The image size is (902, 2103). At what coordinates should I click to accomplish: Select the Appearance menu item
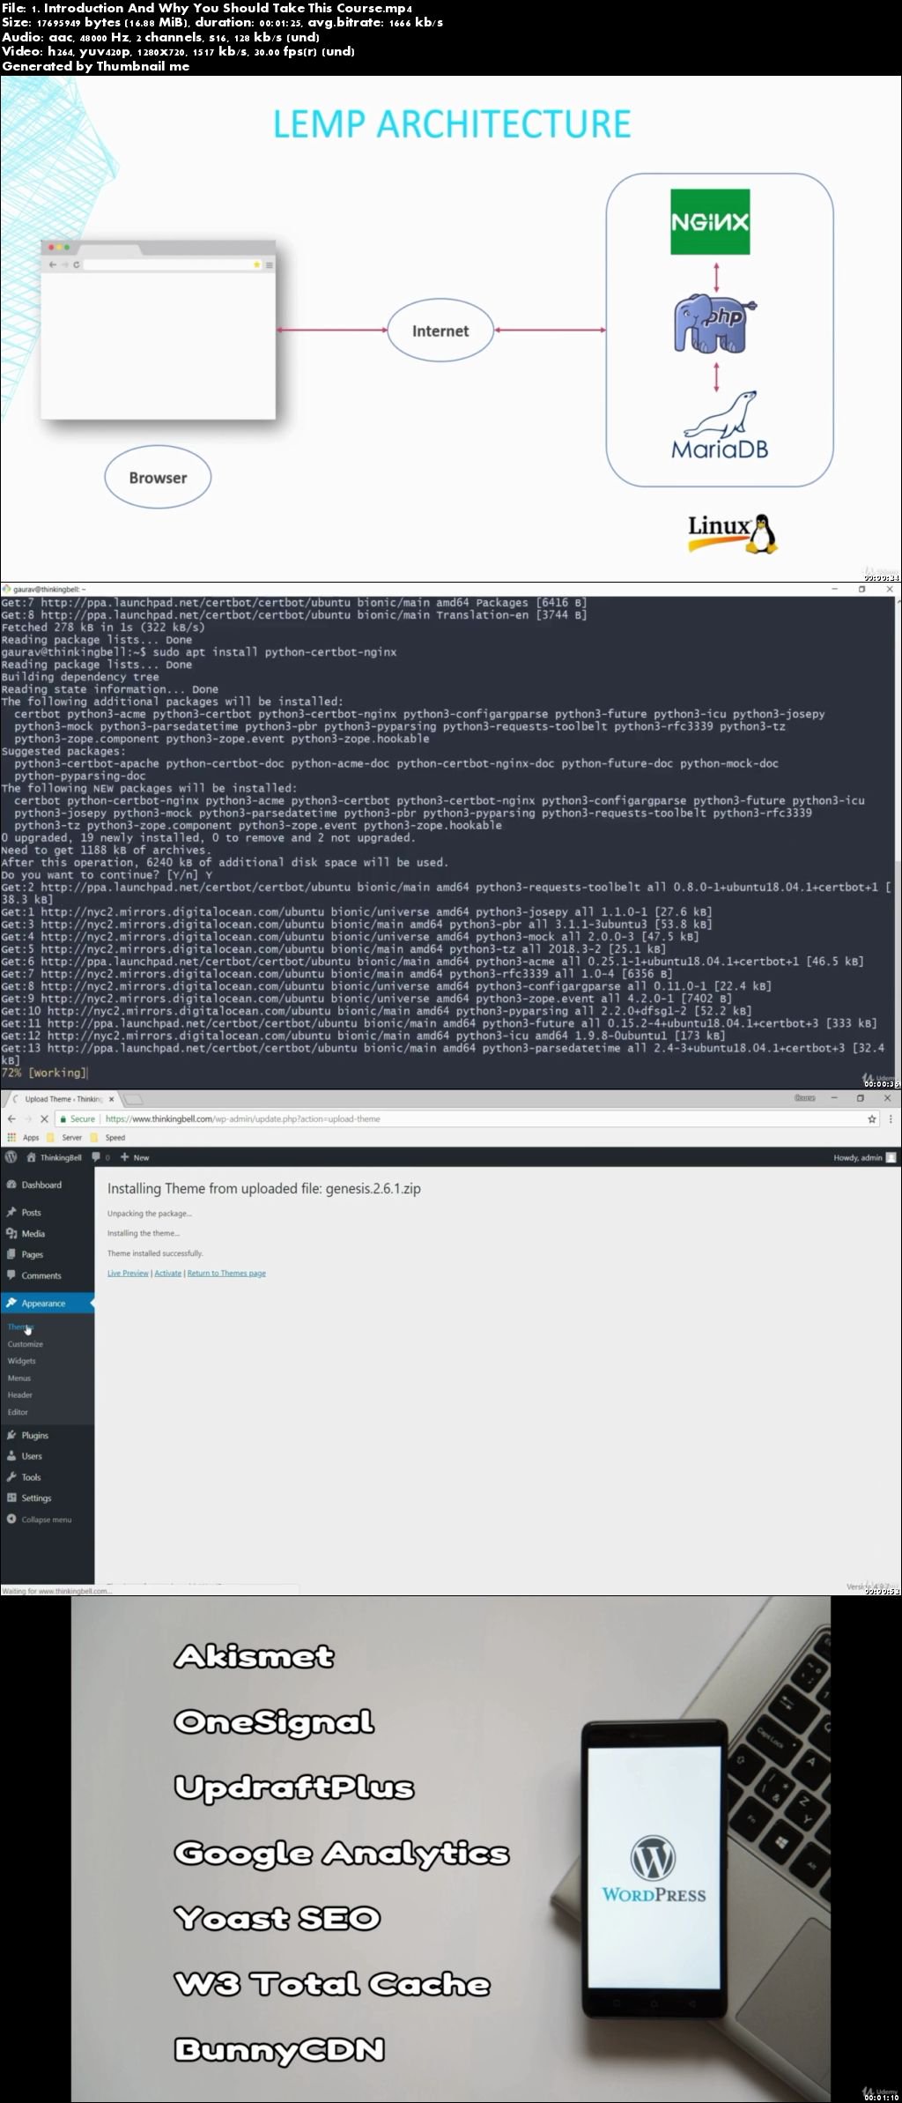47,1303
